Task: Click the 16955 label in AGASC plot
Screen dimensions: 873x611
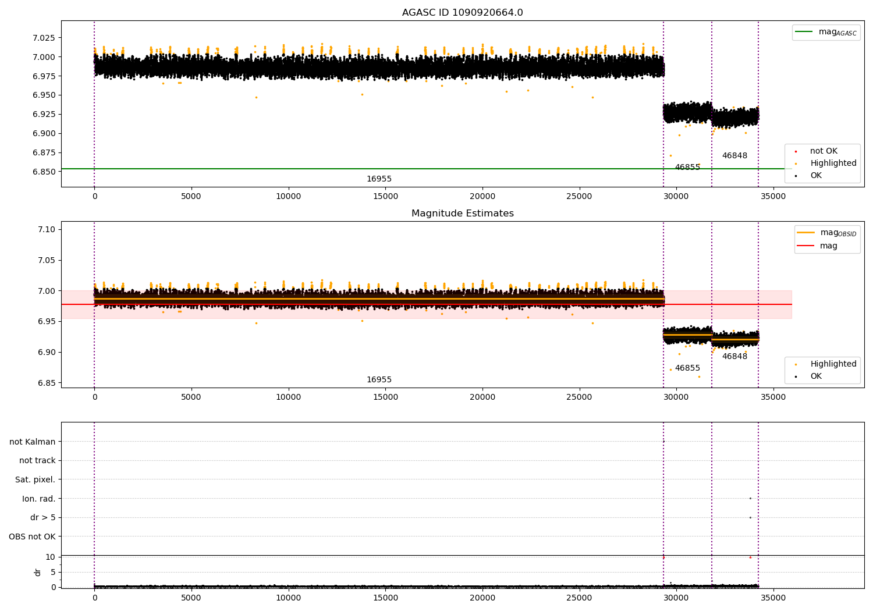Action: [379, 179]
